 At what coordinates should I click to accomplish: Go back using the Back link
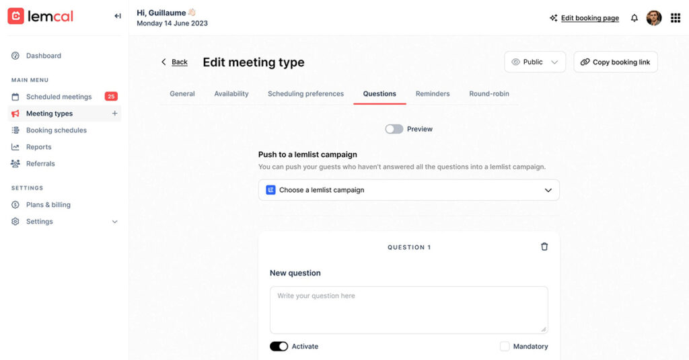[x=174, y=62]
